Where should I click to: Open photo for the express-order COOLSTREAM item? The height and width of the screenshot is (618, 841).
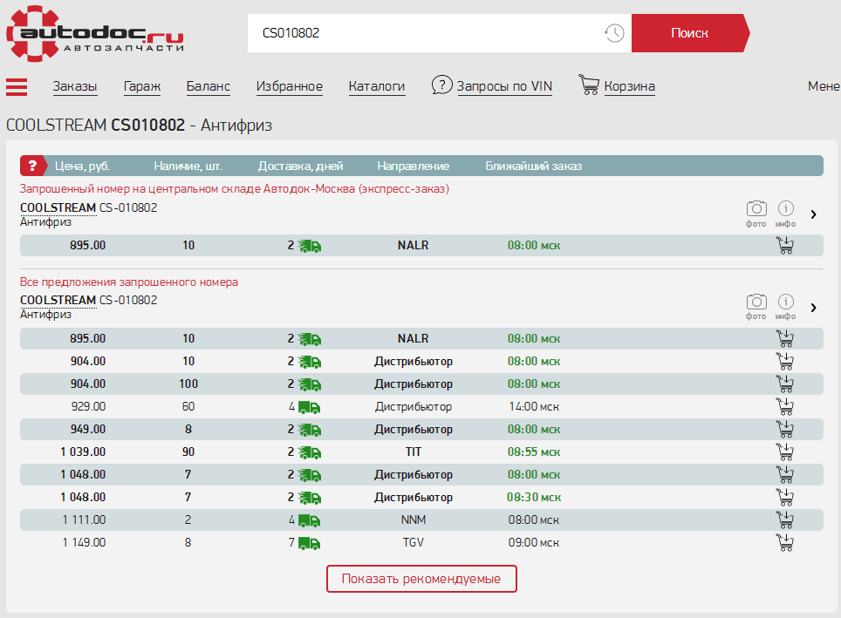coord(756,214)
